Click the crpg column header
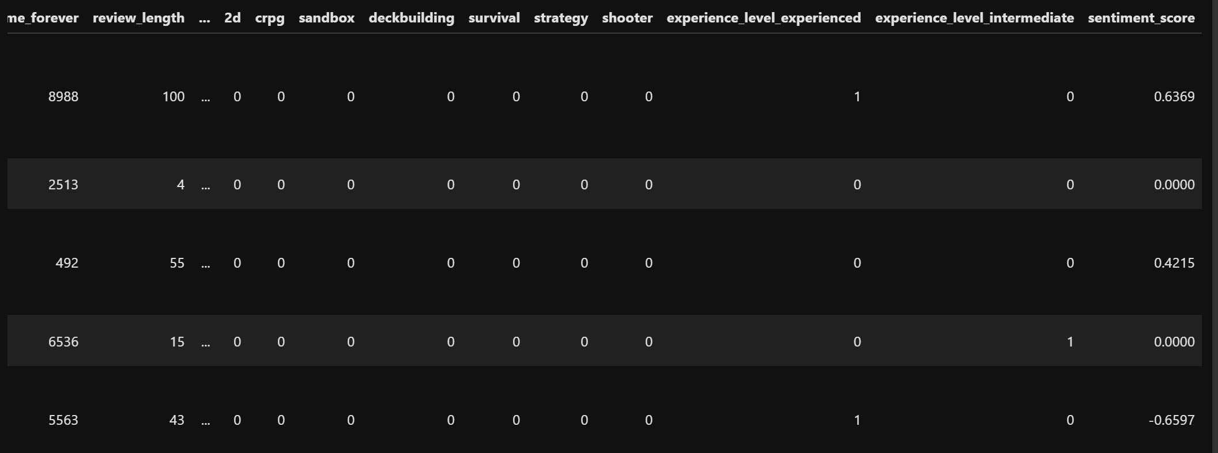 pos(270,18)
